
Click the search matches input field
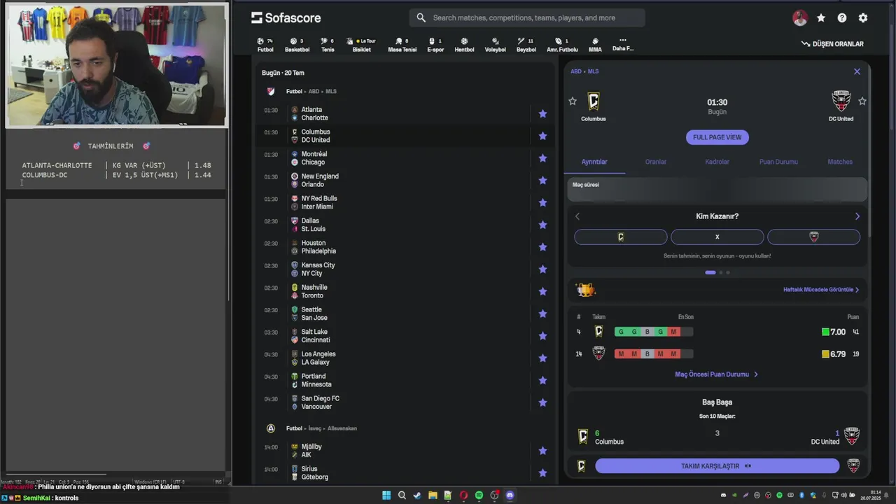tap(527, 18)
